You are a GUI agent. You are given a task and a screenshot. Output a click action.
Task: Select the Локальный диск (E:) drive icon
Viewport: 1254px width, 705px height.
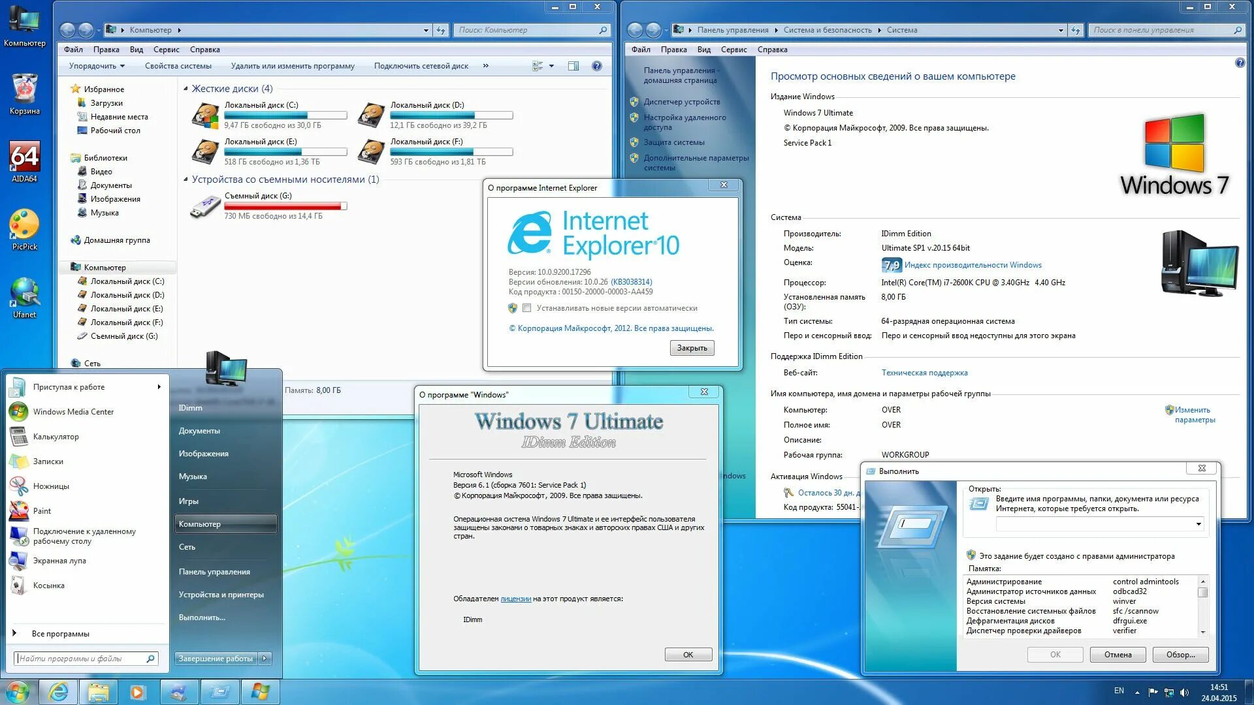[205, 152]
